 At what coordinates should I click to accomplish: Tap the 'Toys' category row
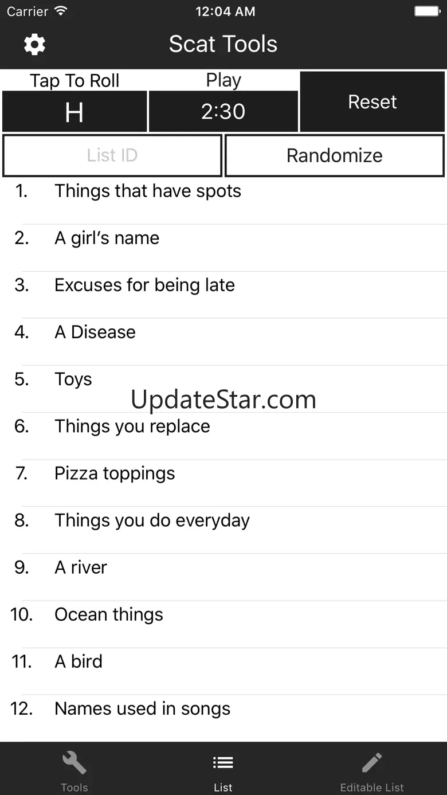pyautogui.click(x=73, y=379)
